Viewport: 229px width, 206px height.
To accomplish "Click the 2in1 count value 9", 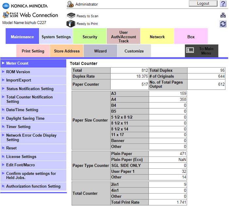I will [x=185, y=184].
